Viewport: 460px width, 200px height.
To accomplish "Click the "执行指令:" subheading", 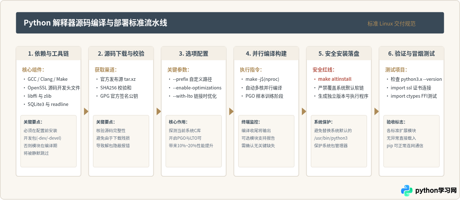I will 251,70.
